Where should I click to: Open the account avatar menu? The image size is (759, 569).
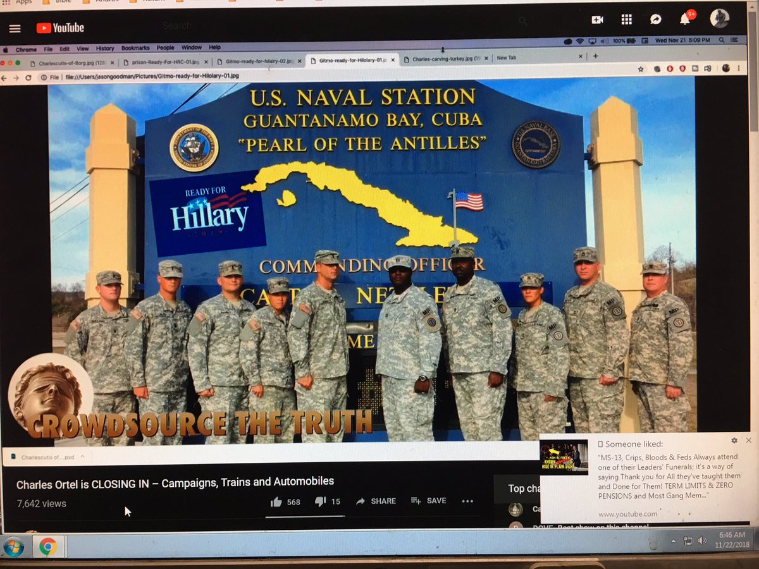[x=719, y=18]
